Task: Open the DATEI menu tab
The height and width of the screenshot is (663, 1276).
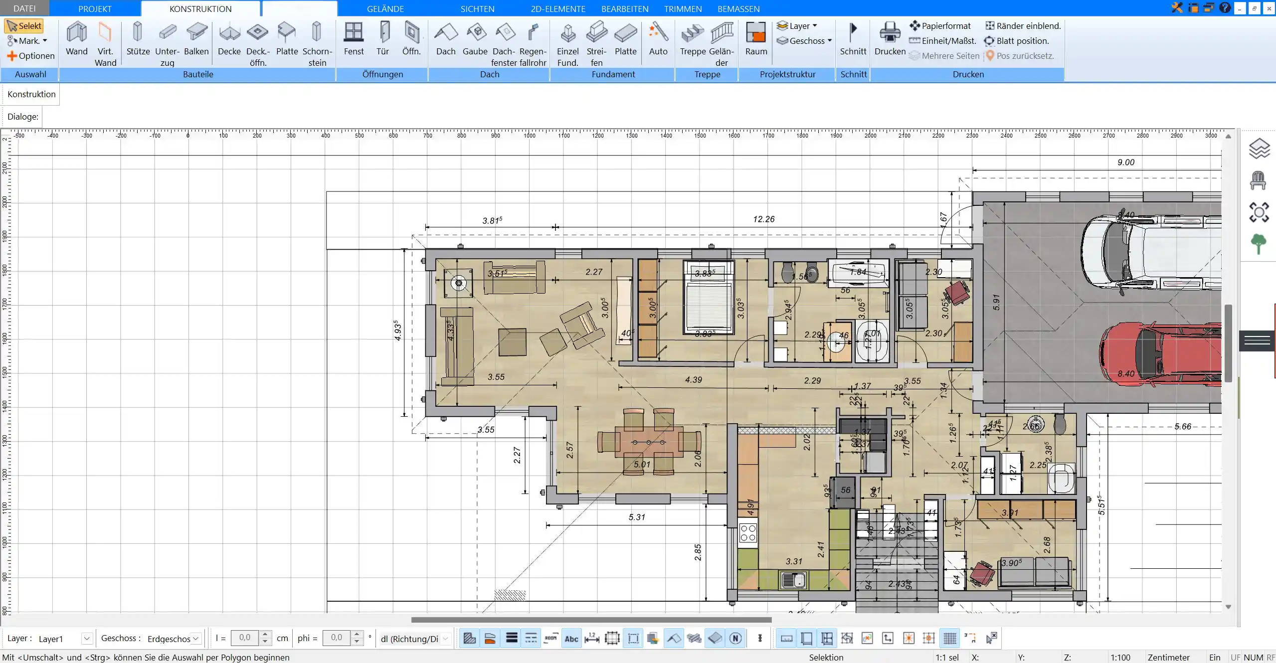Action: (x=24, y=8)
